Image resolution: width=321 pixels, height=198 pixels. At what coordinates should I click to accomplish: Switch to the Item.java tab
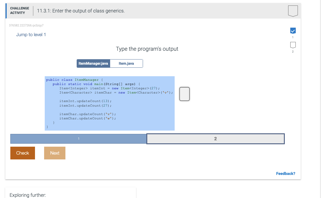tap(126, 63)
